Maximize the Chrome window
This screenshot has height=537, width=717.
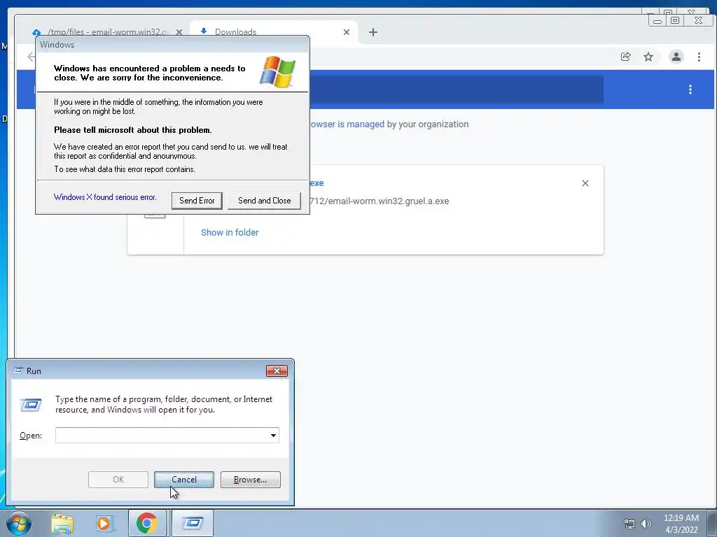click(674, 20)
